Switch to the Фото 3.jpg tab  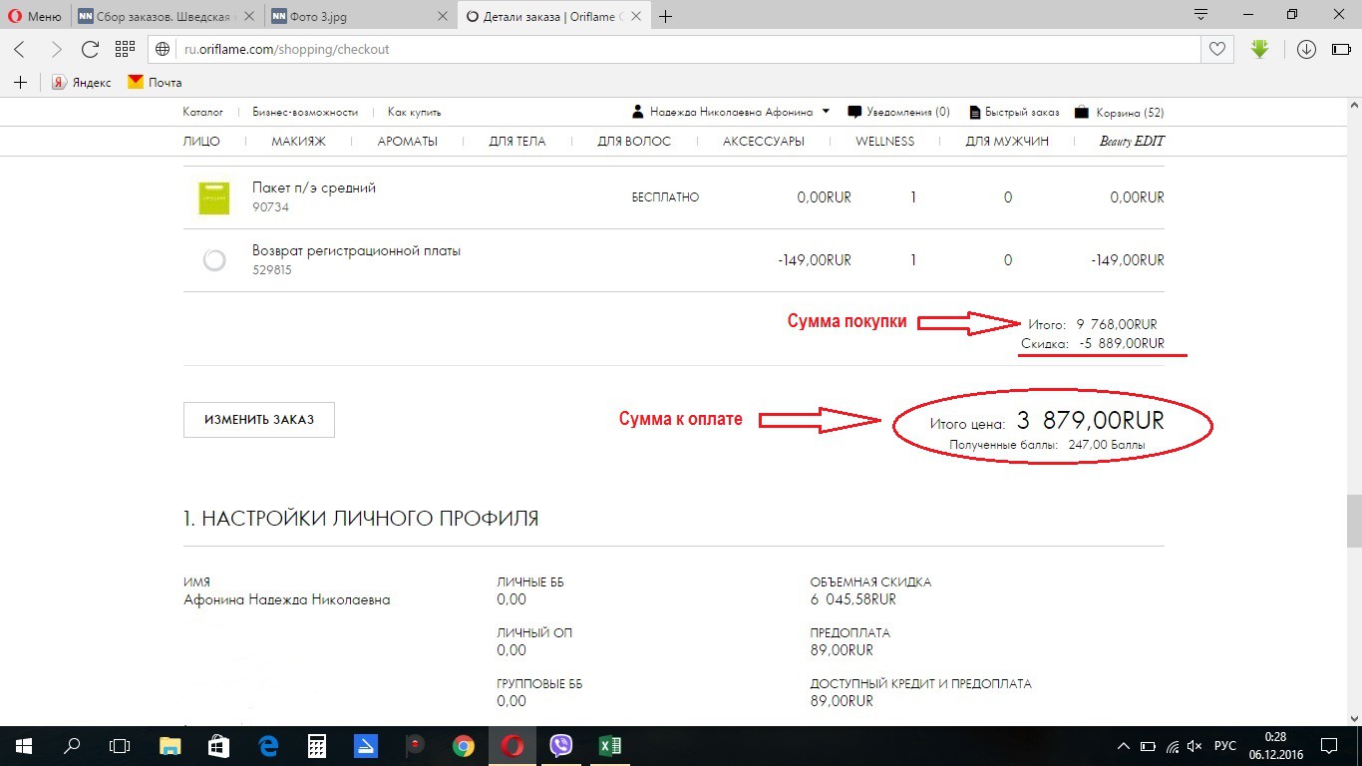click(360, 16)
